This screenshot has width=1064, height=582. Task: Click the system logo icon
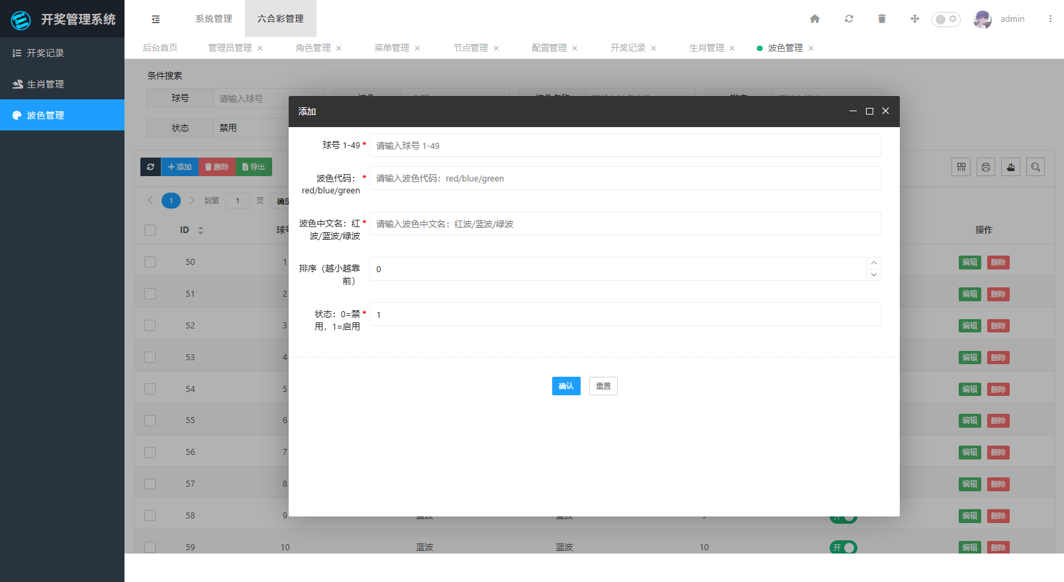pyautogui.click(x=21, y=20)
